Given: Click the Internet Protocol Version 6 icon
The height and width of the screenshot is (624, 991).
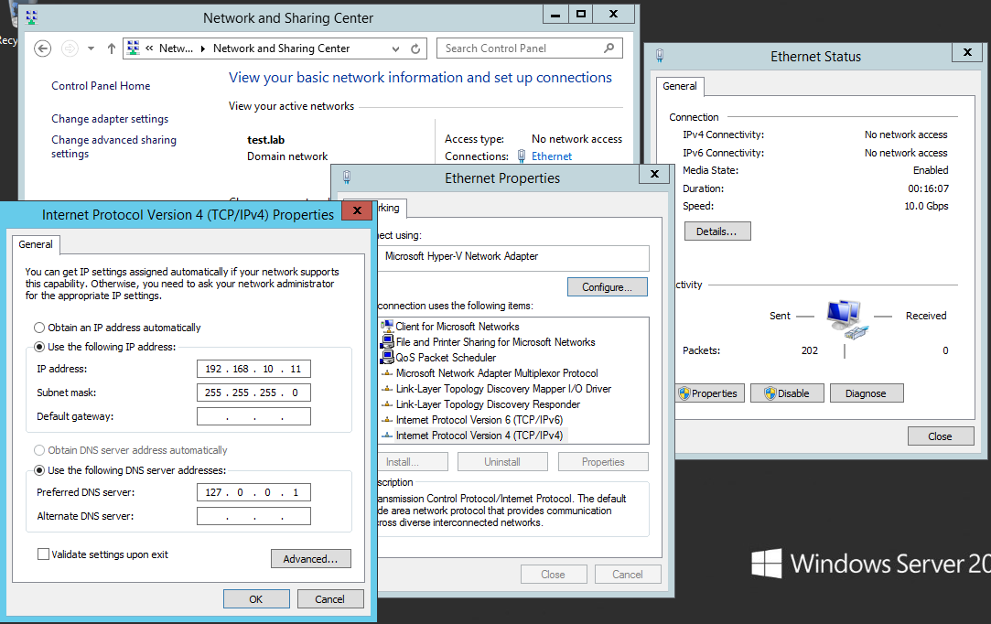Looking at the screenshot, I should 387,420.
